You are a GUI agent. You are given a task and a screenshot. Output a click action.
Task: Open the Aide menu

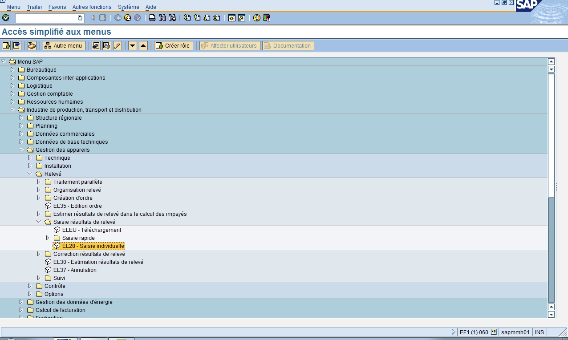(151, 7)
